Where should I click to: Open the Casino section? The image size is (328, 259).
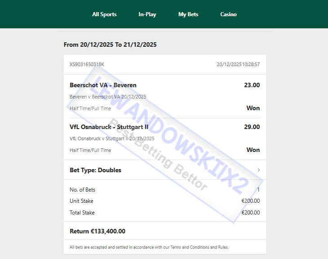(x=228, y=14)
